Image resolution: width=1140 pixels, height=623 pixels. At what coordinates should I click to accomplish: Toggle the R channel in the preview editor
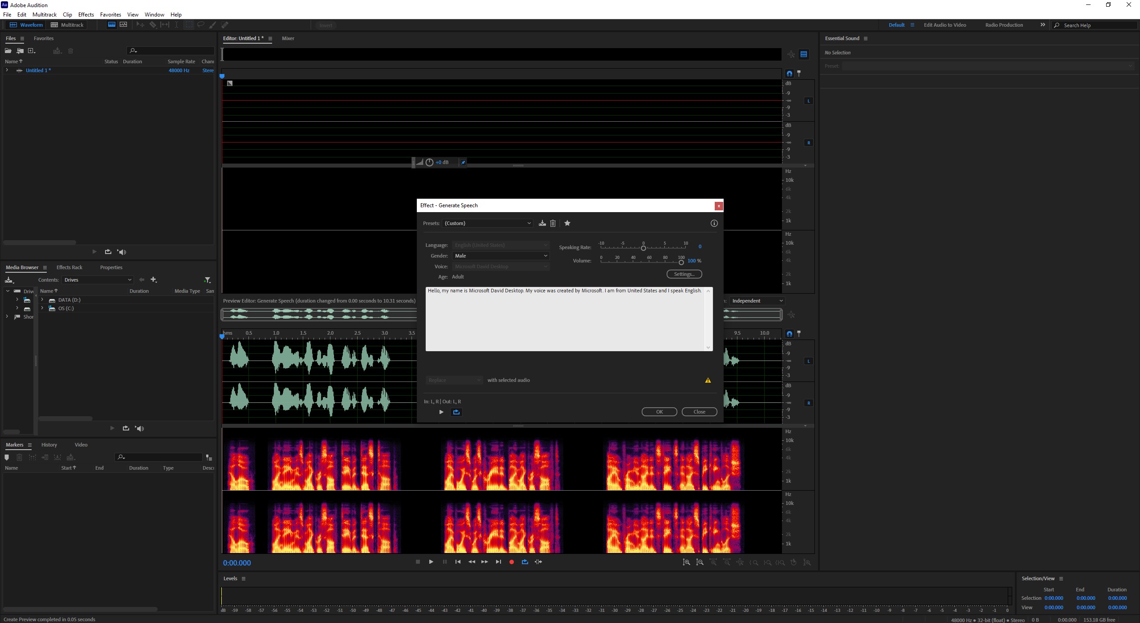pyautogui.click(x=809, y=403)
